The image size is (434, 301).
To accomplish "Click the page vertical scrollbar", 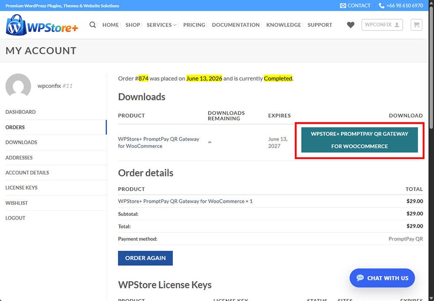I will tap(431, 68).
